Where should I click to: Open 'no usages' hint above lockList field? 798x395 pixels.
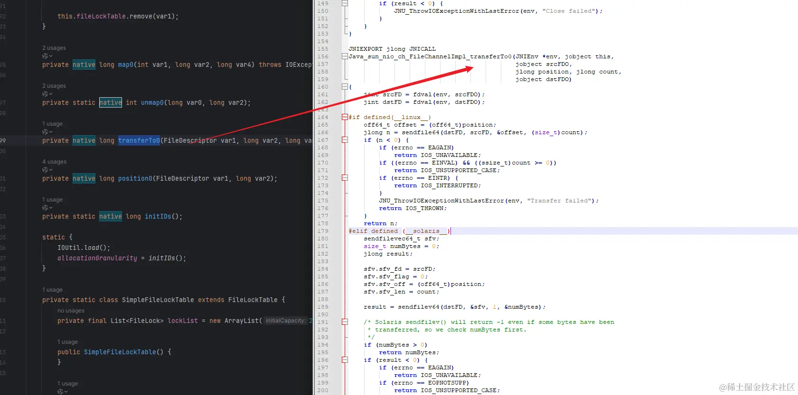pyautogui.click(x=71, y=311)
